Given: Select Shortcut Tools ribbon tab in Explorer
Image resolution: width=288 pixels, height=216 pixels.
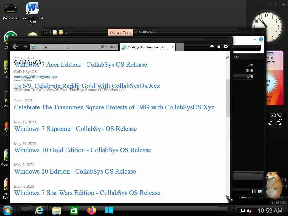Looking at the screenshot, I should 120,33.
